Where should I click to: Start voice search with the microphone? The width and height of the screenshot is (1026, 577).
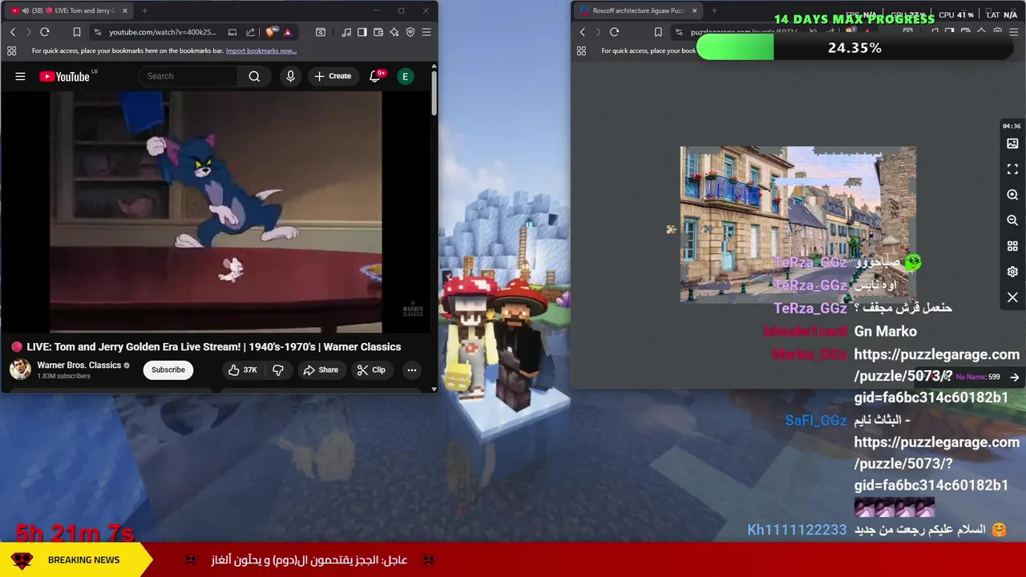290,76
